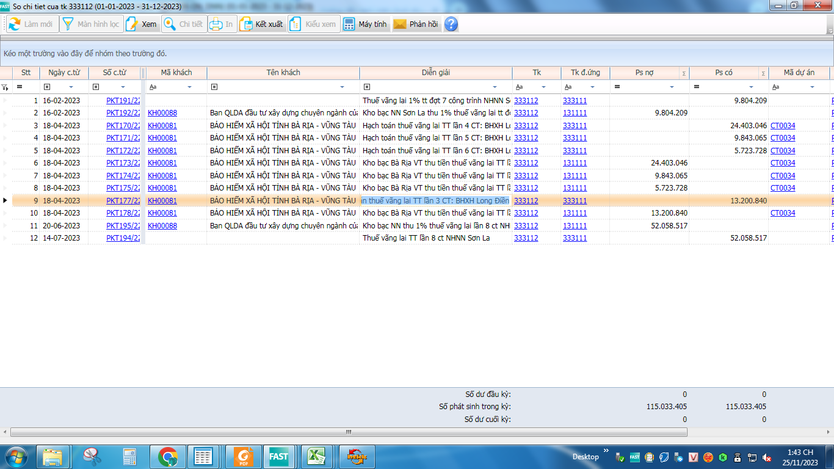This screenshot has height=469, width=834.
Task: Click the Xem view icon
Action: coord(132,24)
